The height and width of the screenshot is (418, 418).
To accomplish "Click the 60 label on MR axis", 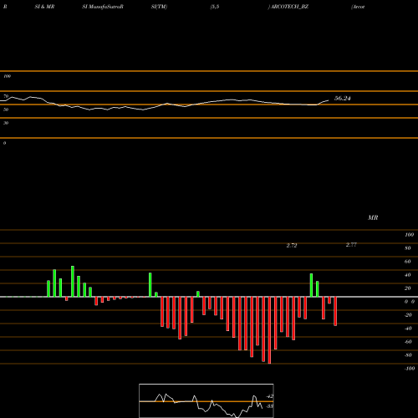I will coord(408,262).
